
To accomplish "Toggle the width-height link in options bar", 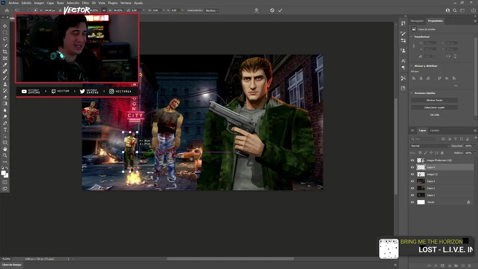I will 104,10.
